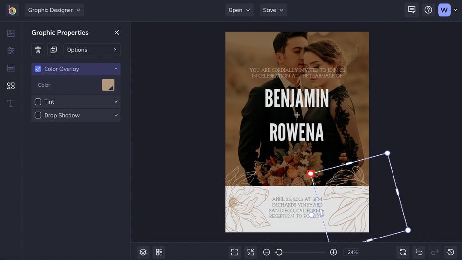Open the Image Manager sidebar tab
The width and height of the screenshot is (462, 260).
tap(11, 33)
